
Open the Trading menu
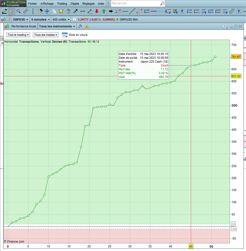pos(62,4)
